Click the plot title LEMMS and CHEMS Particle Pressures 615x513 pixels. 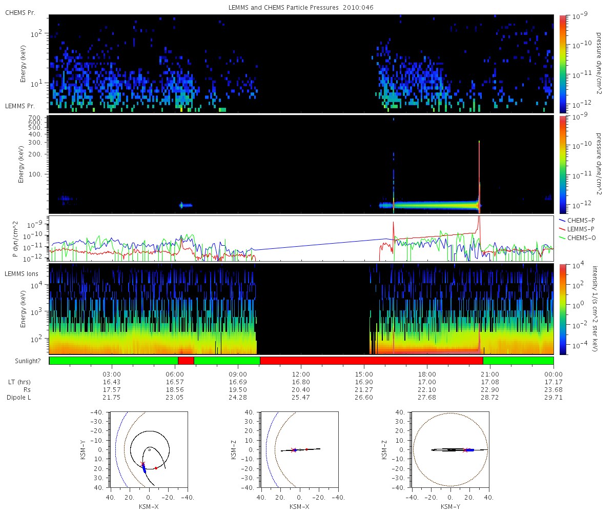[301, 8]
